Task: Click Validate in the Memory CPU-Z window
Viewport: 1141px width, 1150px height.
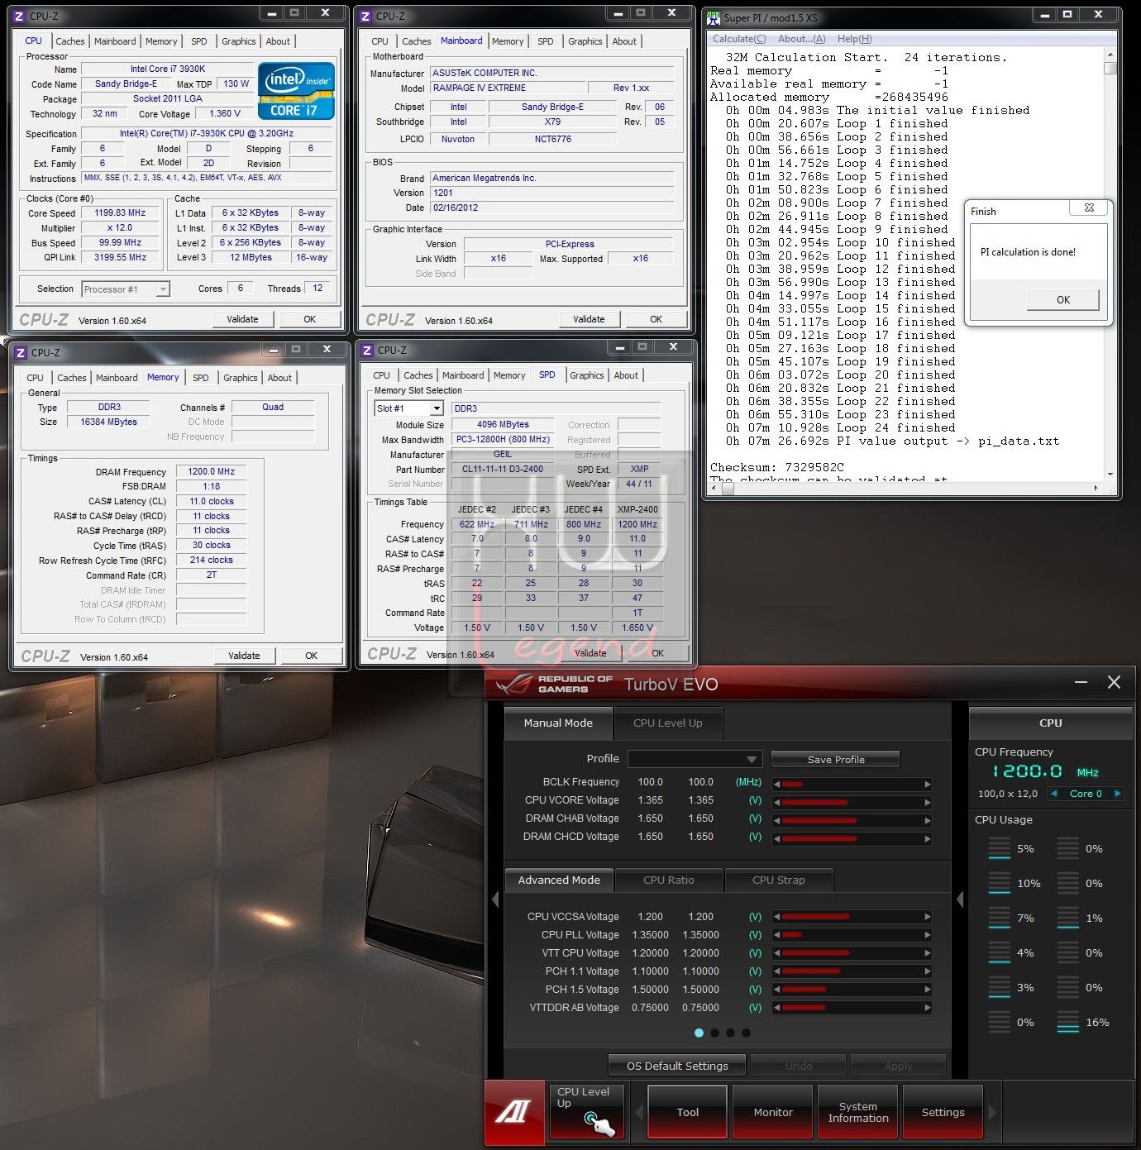Action: 244,656
